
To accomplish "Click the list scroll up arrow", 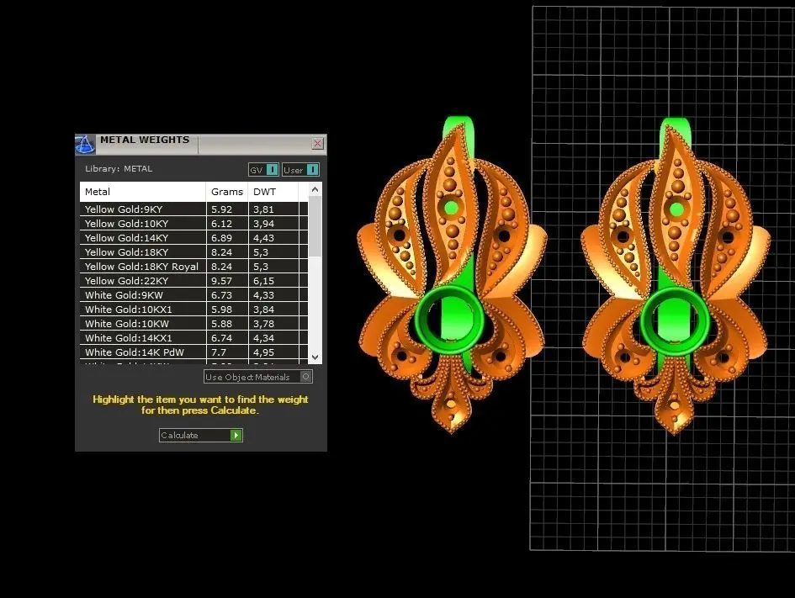I will (x=315, y=189).
